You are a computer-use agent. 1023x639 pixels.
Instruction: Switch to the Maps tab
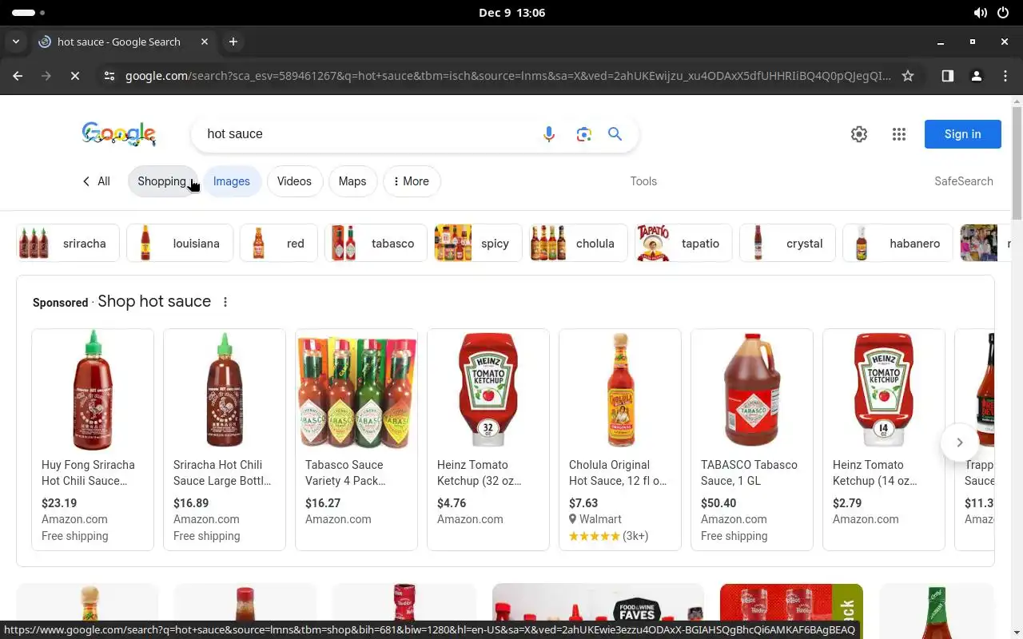[x=352, y=181]
